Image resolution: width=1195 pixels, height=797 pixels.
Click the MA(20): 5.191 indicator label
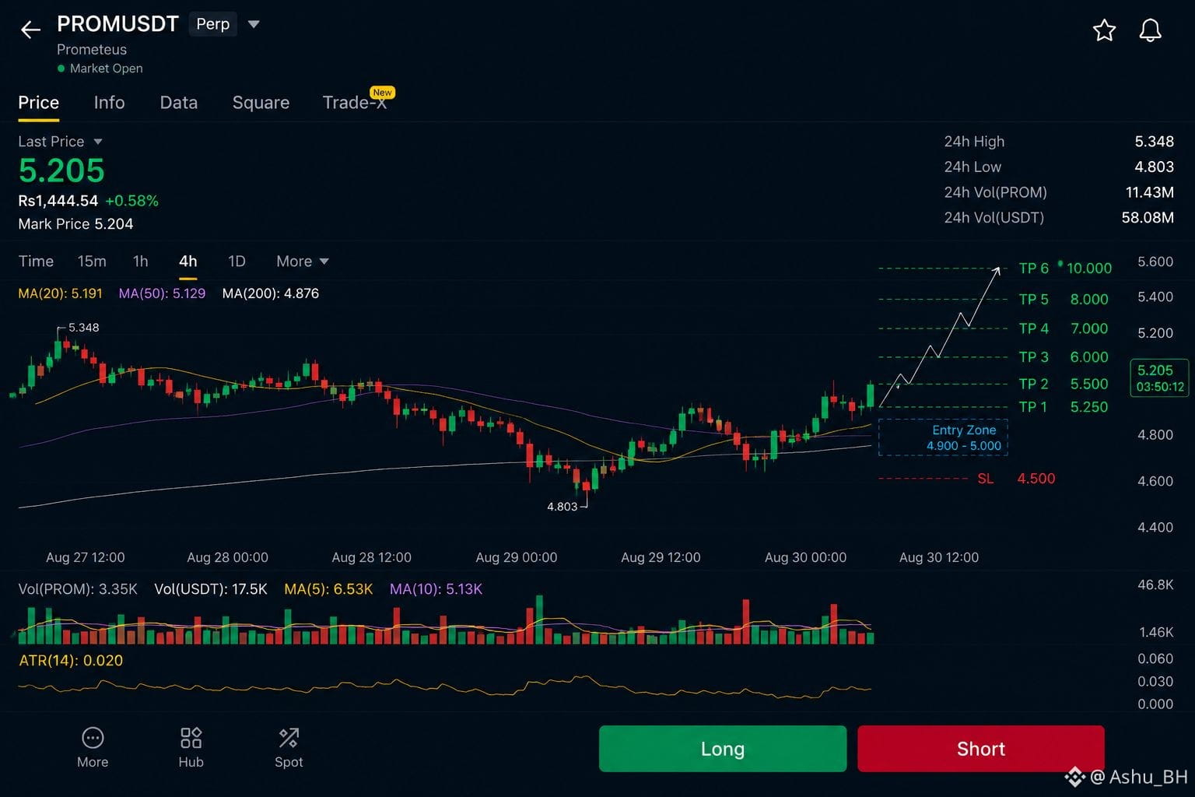[61, 293]
